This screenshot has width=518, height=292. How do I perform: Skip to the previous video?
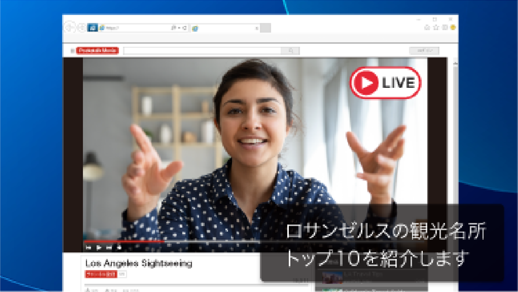[88, 248]
